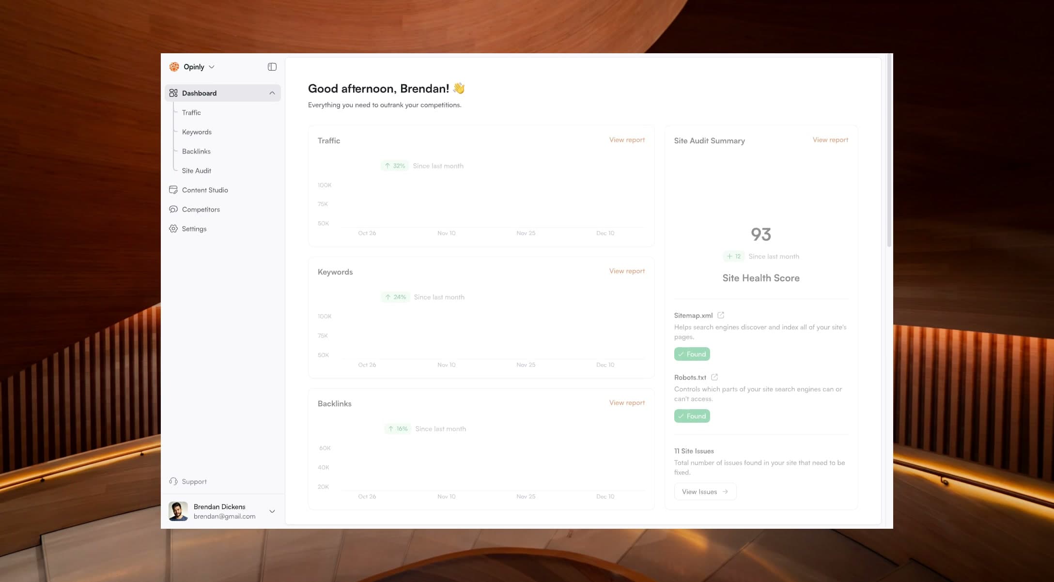Collapse the Dashboard menu chevron
This screenshot has width=1054, height=582.
(x=272, y=93)
